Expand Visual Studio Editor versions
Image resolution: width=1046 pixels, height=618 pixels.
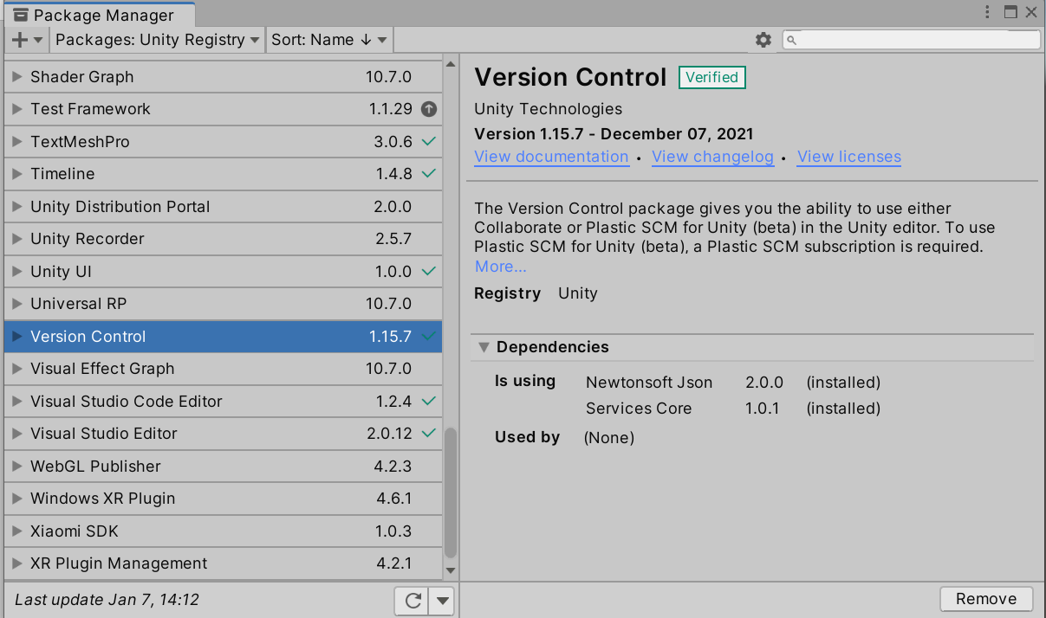coord(16,434)
